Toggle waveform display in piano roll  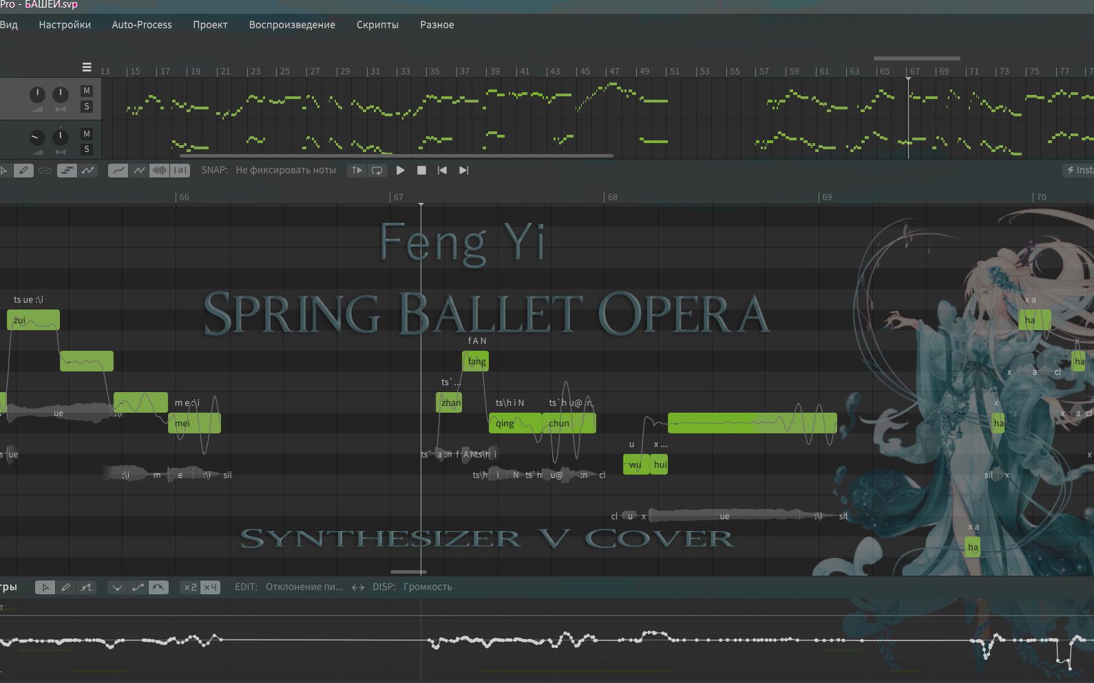159,171
